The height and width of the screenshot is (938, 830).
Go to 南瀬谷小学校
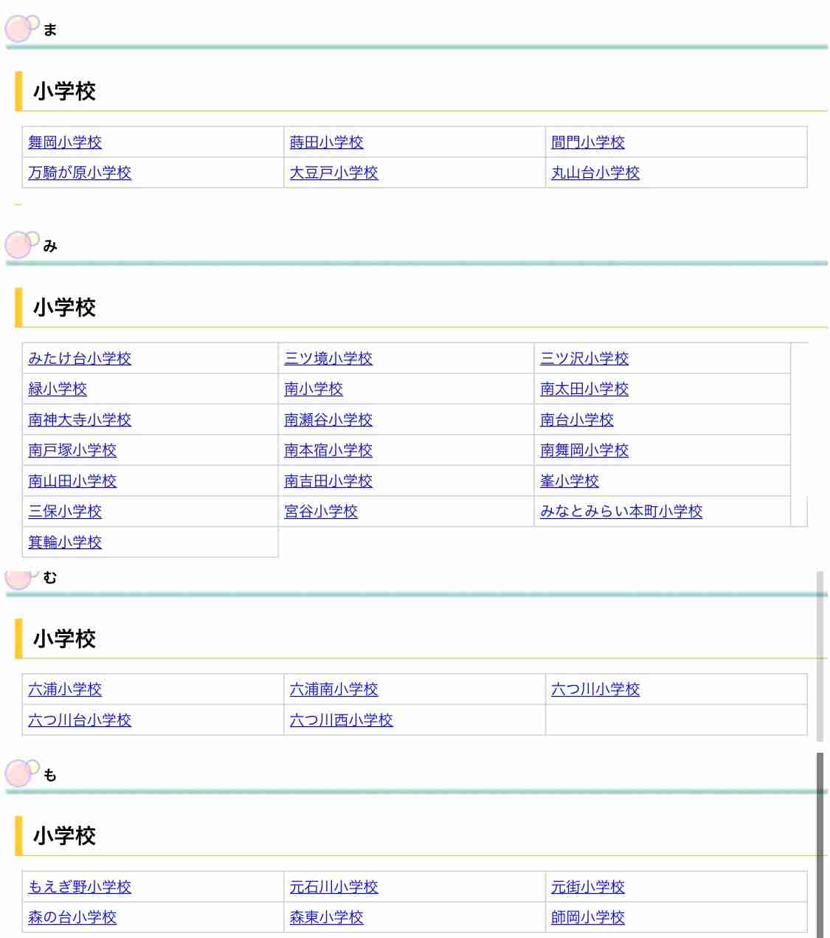pos(328,420)
